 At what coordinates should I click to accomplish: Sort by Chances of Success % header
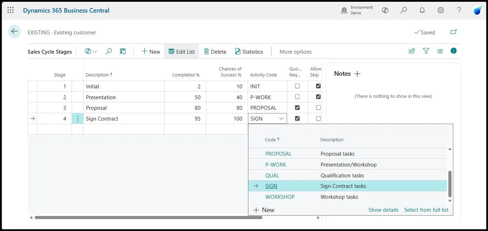coord(230,72)
